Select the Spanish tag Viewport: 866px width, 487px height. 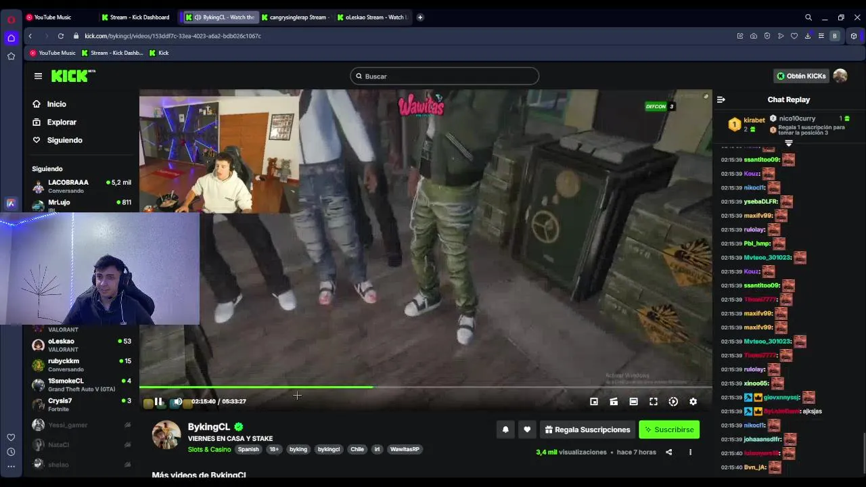click(248, 449)
